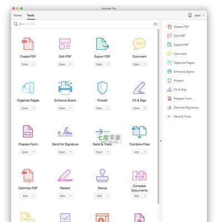Click Protect shortcut in right sidebar
The width and height of the screenshot is (218, 222).
(x=175, y=80)
